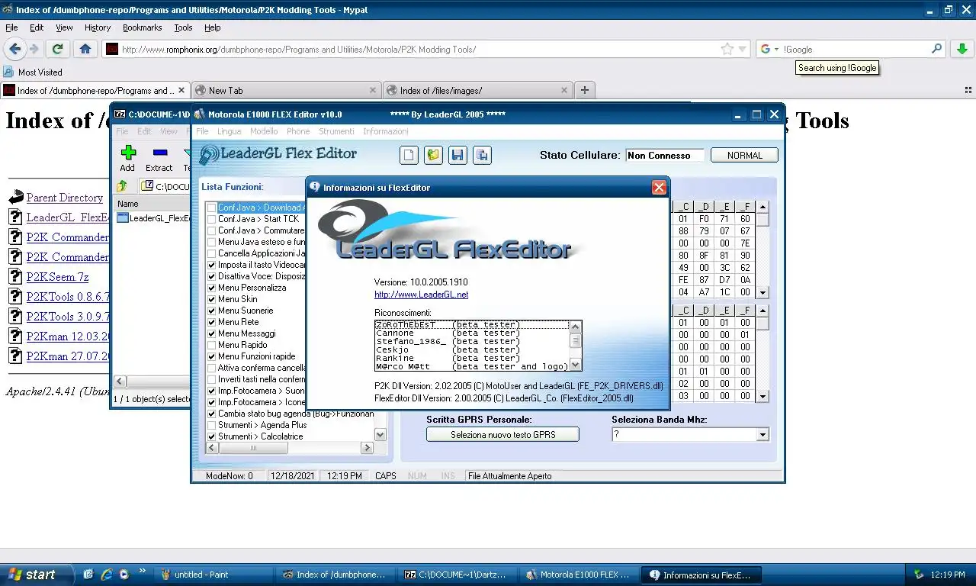Click Most Visited bookmarks button
Screen dimensions: 976x586
[x=33, y=72]
